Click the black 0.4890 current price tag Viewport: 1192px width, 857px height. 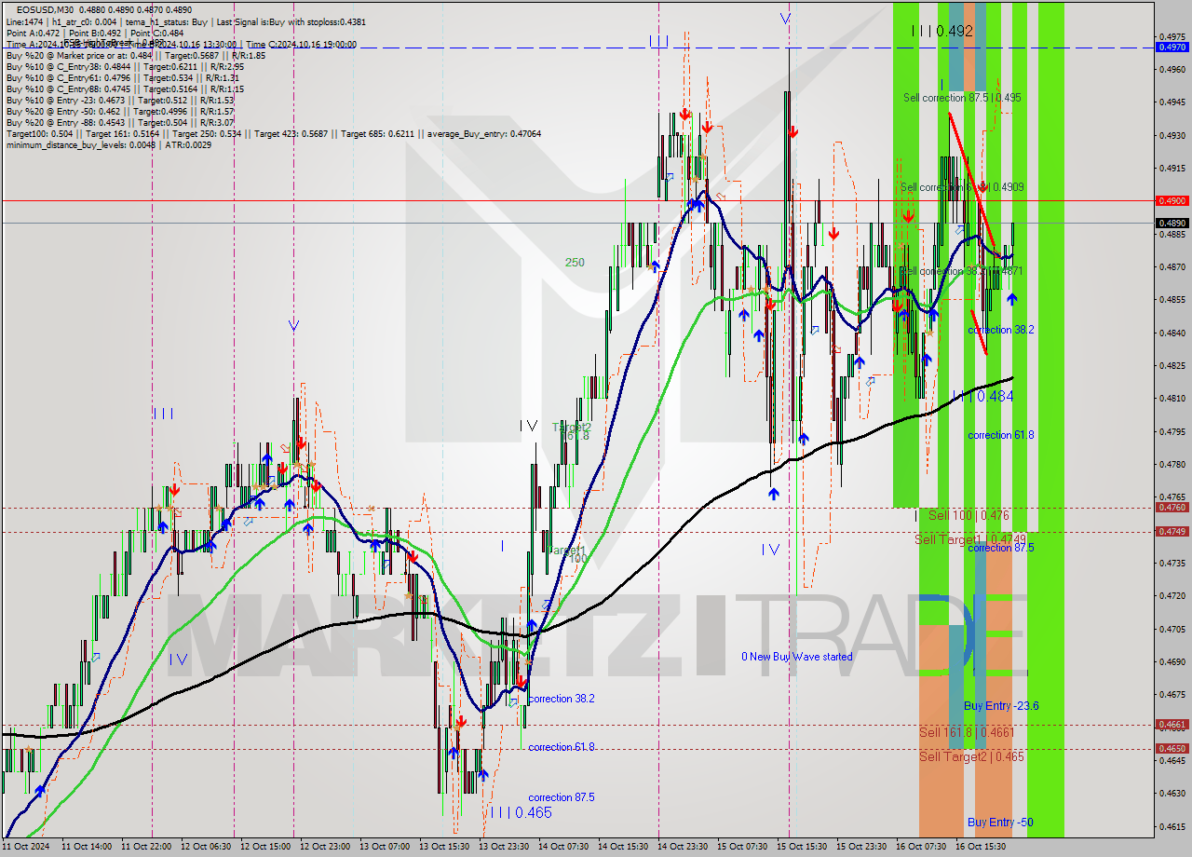[x=1171, y=223]
